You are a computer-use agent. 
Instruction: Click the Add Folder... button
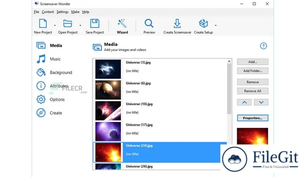pos(253,71)
